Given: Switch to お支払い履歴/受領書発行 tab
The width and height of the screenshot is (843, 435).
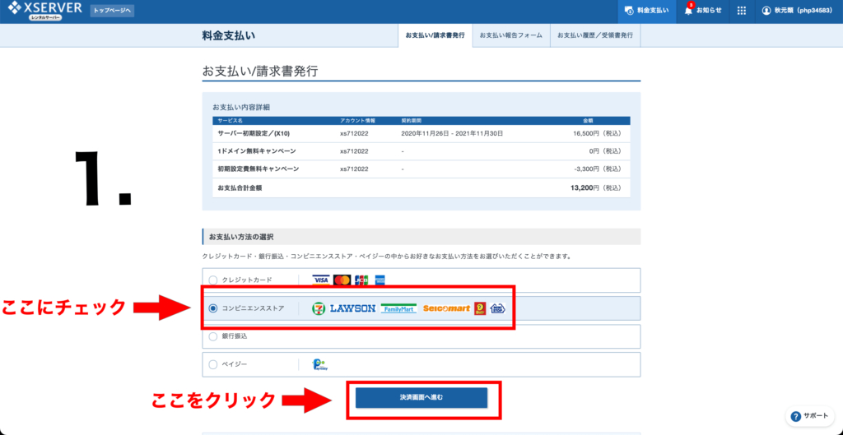Looking at the screenshot, I should click(x=594, y=35).
